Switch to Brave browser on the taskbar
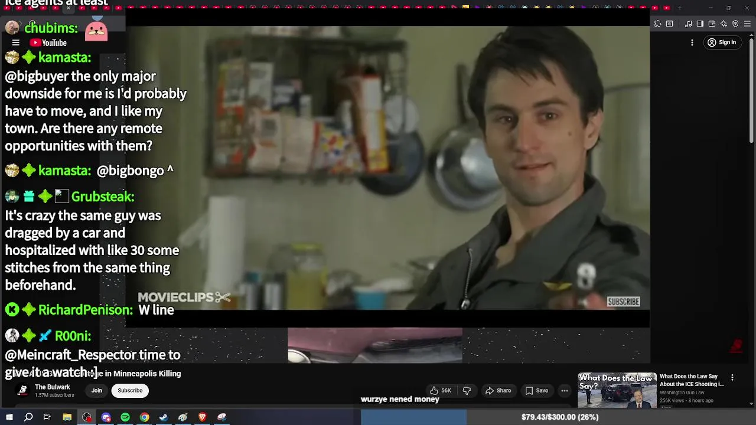This screenshot has width=756, height=425. click(203, 417)
